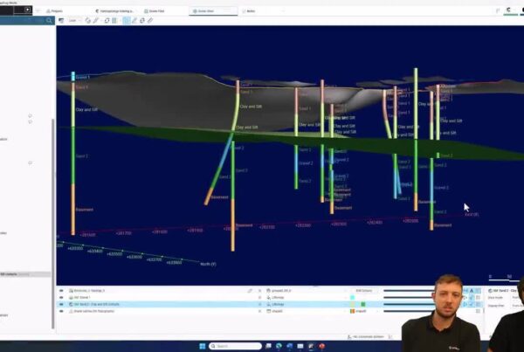This screenshot has width=524, height=352.
Task: Toggle visibility of GM: Sand 1 surface
Action: [x=61, y=297]
